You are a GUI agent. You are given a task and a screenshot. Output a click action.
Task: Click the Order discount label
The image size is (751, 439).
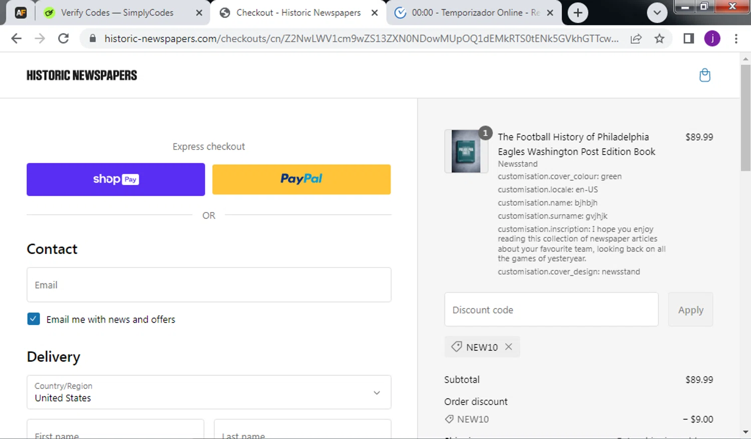pyautogui.click(x=476, y=401)
